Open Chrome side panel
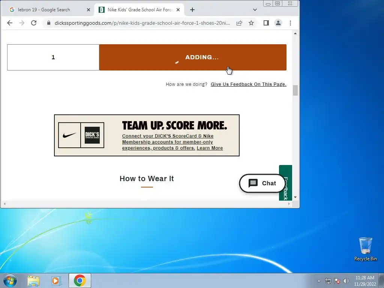Screen dimensions: 384x288 (266, 23)
